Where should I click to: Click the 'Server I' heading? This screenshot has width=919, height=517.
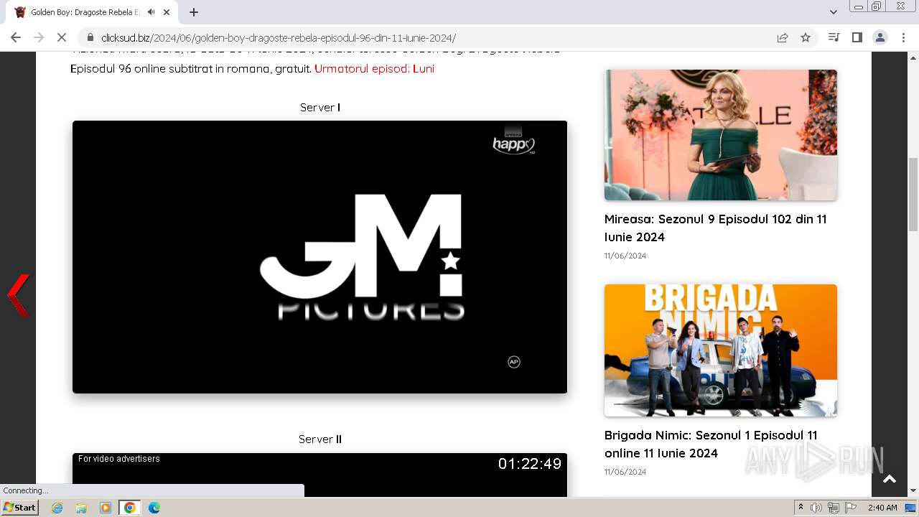[x=320, y=107]
